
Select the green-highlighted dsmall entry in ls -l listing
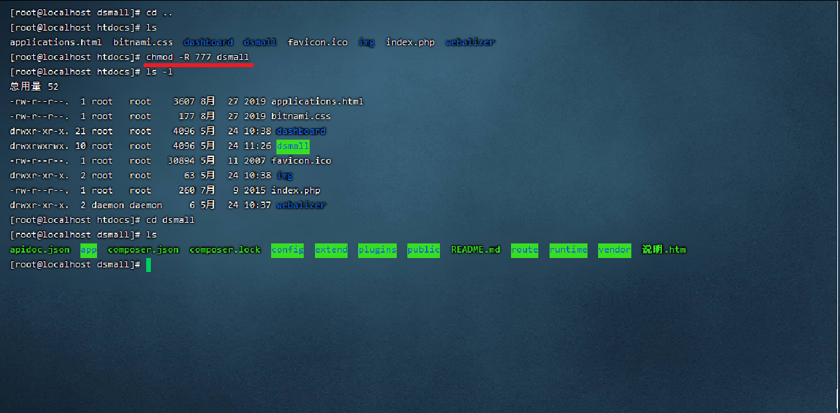tap(293, 146)
